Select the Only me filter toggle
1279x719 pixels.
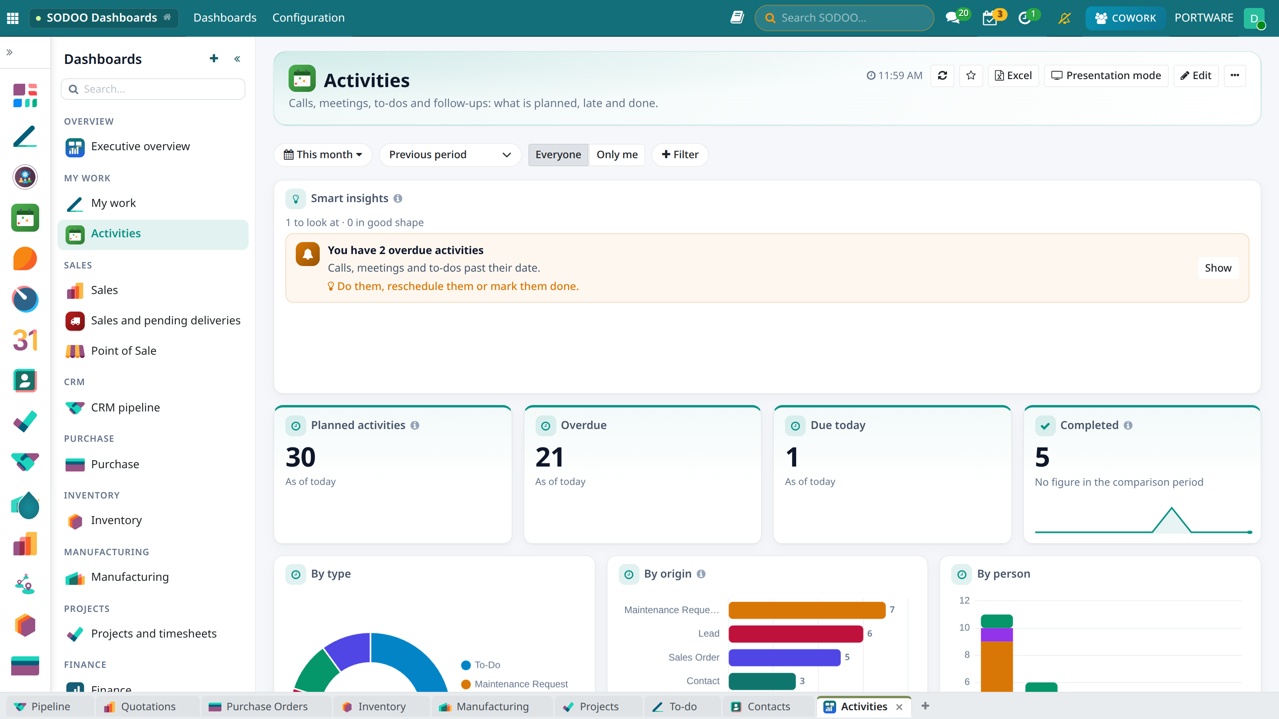(617, 155)
